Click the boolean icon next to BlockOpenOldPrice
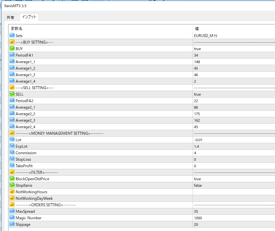Image resolution: width=275 pixels, height=231 pixels. click(12, 179)
